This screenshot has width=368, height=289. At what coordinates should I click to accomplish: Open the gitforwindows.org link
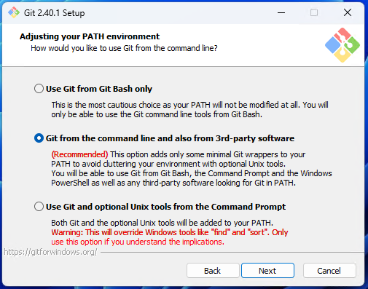tap(50, 252)
